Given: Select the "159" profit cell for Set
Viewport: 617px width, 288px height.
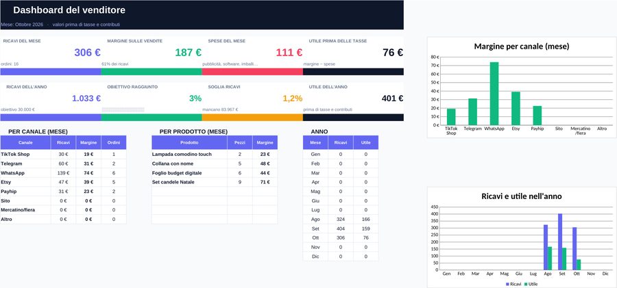Looking at the screenshot, I should [365, 228].
